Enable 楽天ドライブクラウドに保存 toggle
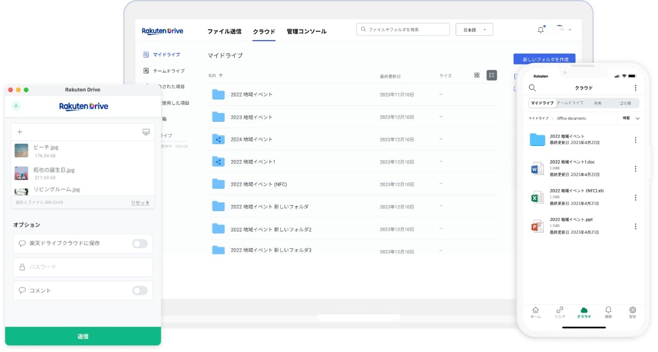The height and width of the screenshot is (352, 658). (x=140, y=243)
